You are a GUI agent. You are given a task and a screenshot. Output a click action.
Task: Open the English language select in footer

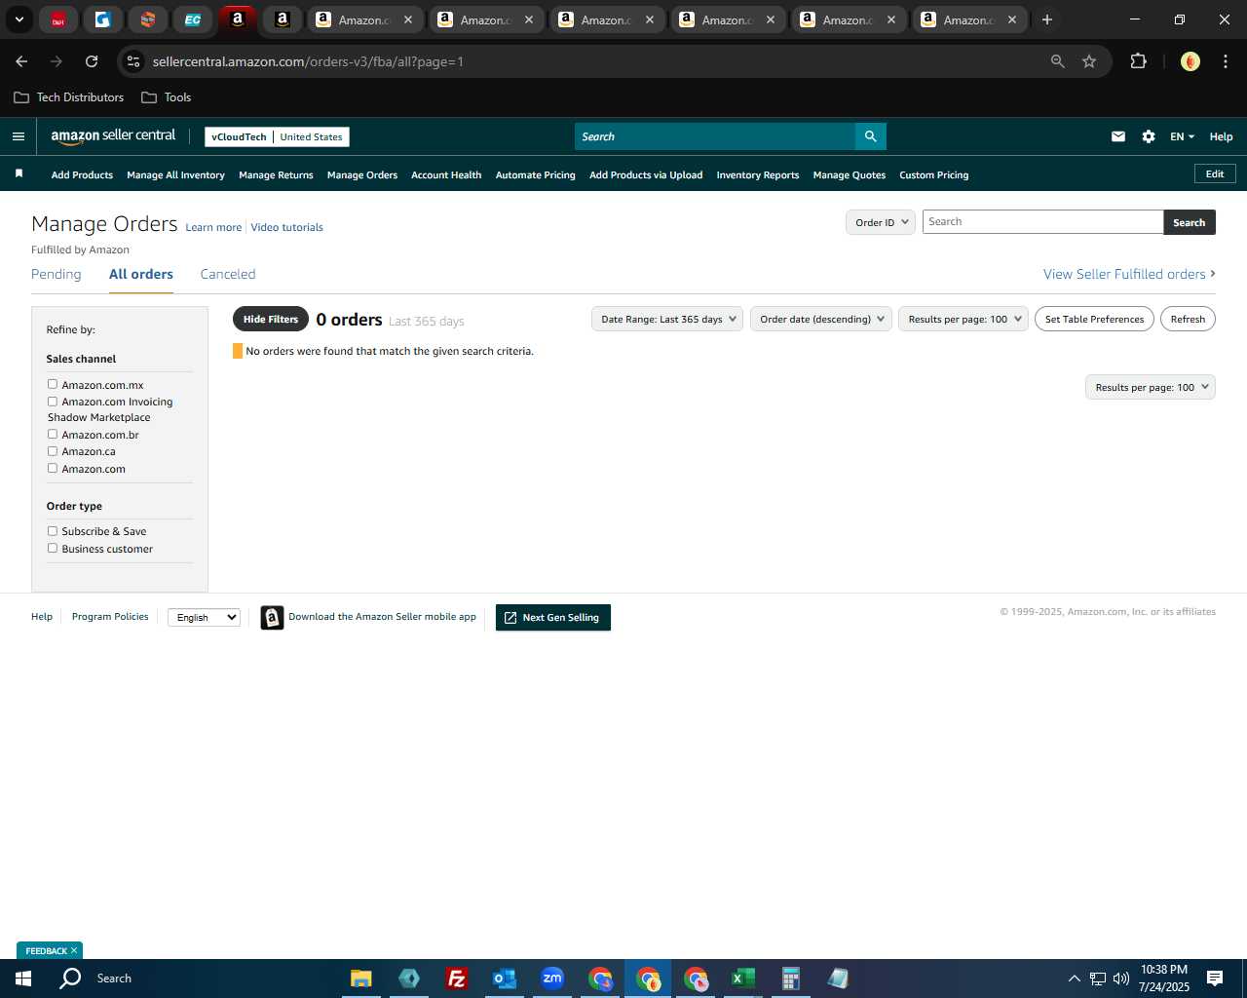click(204, 617)
